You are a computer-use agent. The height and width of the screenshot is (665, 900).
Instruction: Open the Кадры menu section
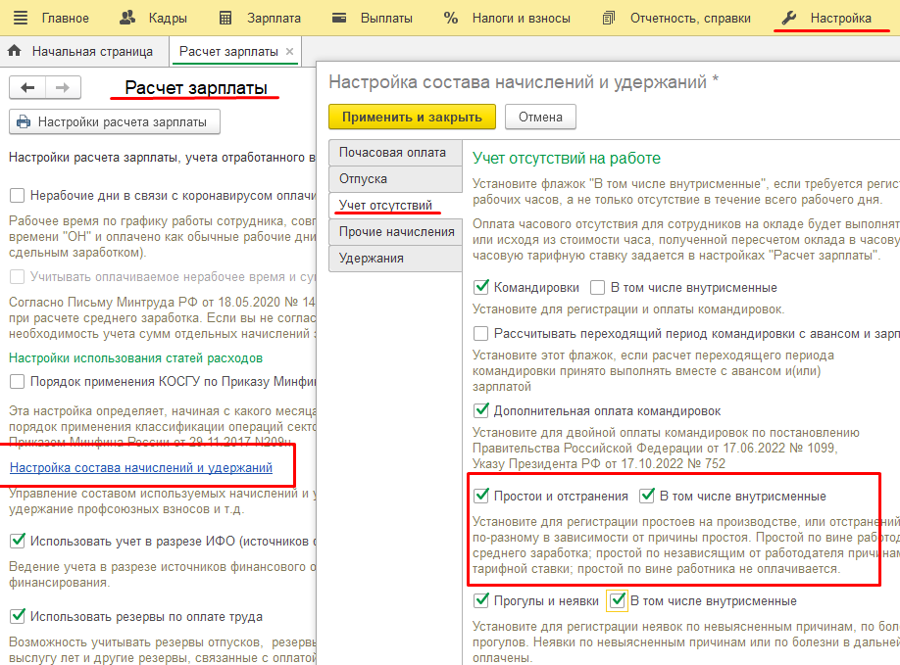pyautogui.click(x=168, y=19)
